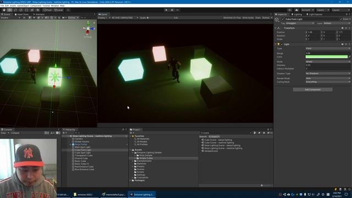Viewport: 352px width, 198px height.
Task: Select the Scale tool in toolbar
Action: (x=21, y=10)
